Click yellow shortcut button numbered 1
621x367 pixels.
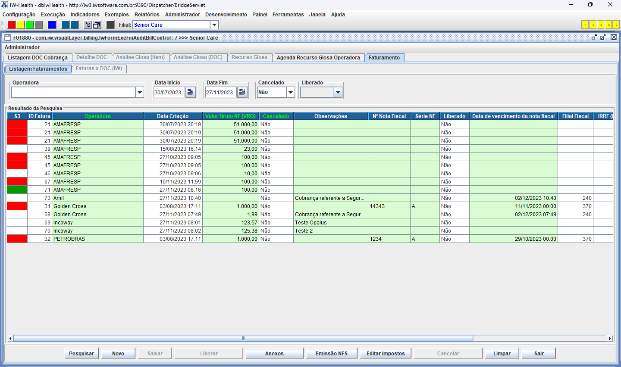[x=585, y=25]
